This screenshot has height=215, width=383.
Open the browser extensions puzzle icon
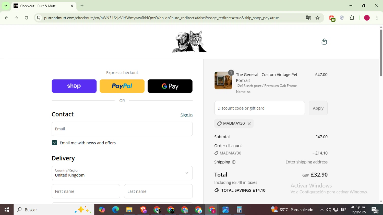click(352, 18)
